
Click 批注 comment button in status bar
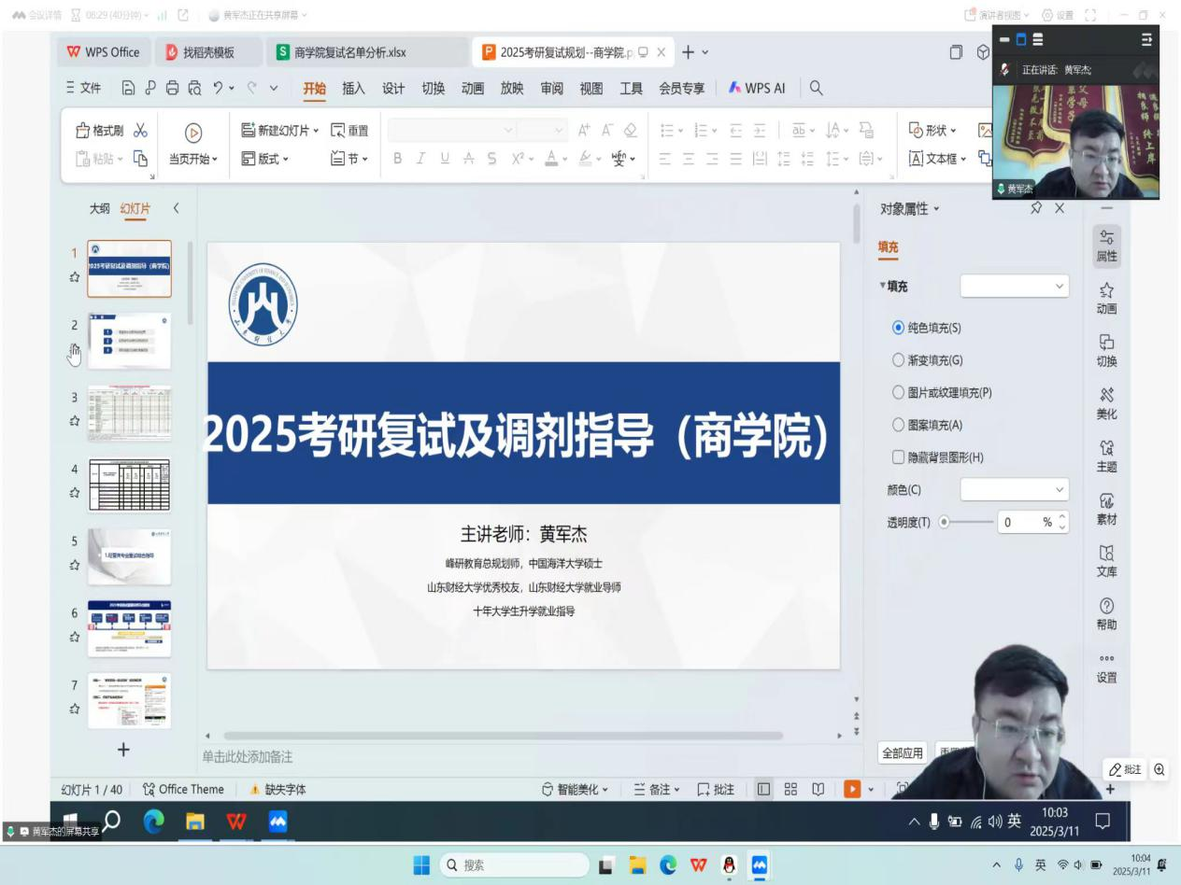[x=716, y=790]
